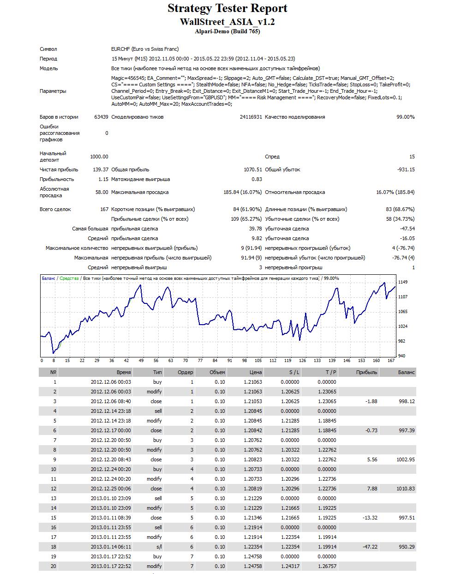Click the short positions value '84 (61.90%)'
The width and height of the screenshot is (455, 574).
(248, 209)
